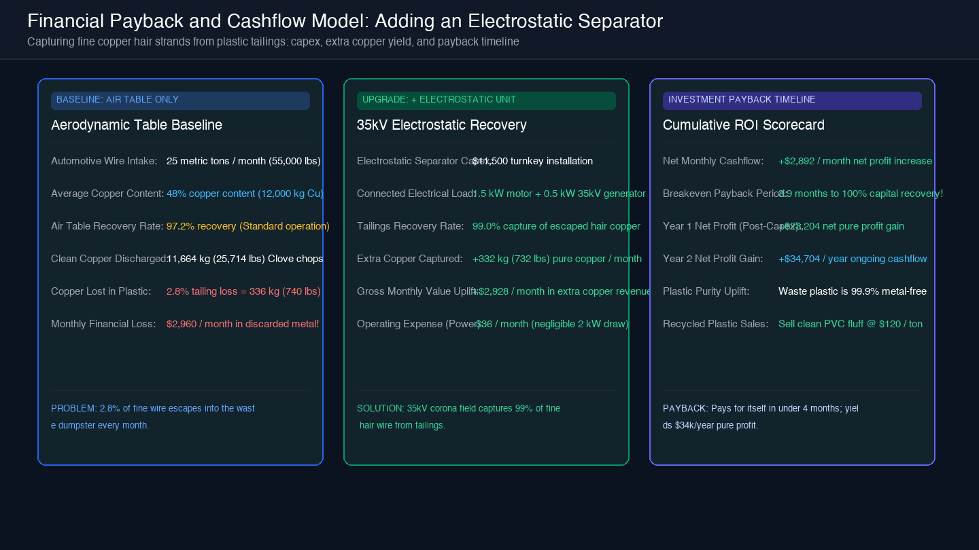
Task: Select value '+332 kg (732 lbs) pure copper / month'
Action: point(557,259)
